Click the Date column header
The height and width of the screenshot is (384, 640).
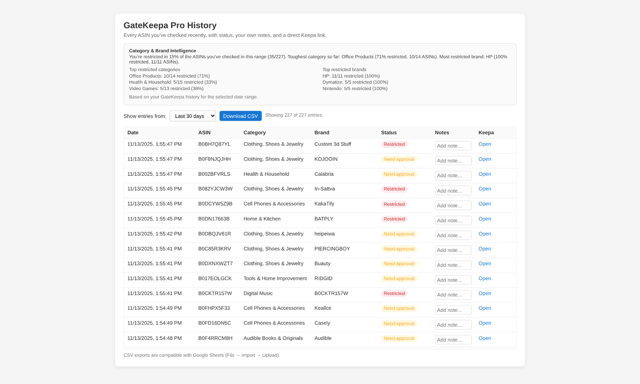click(x=133, y=133)
